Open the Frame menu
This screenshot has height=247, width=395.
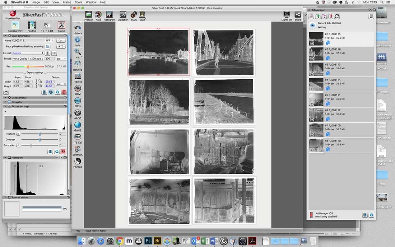[67, 2]
